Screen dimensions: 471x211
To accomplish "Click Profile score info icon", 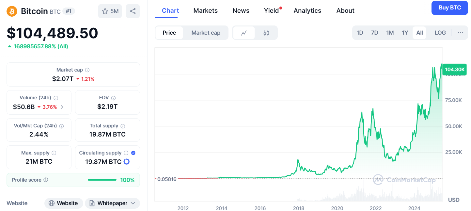I will [x=46, y=180].
